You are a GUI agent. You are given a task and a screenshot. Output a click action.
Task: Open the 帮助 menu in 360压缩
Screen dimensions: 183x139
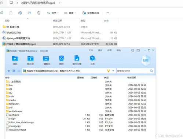coord(119,50)
